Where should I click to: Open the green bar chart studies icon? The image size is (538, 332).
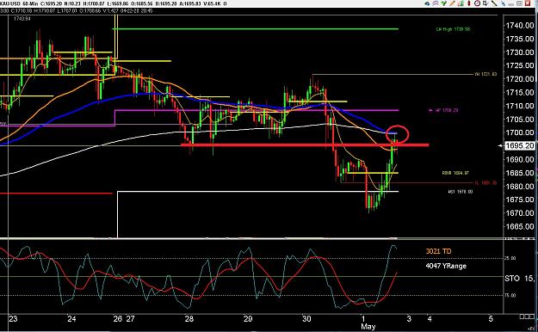click(461, 3)
